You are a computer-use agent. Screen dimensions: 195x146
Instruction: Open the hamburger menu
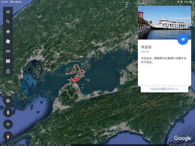(x=8, y=12)
